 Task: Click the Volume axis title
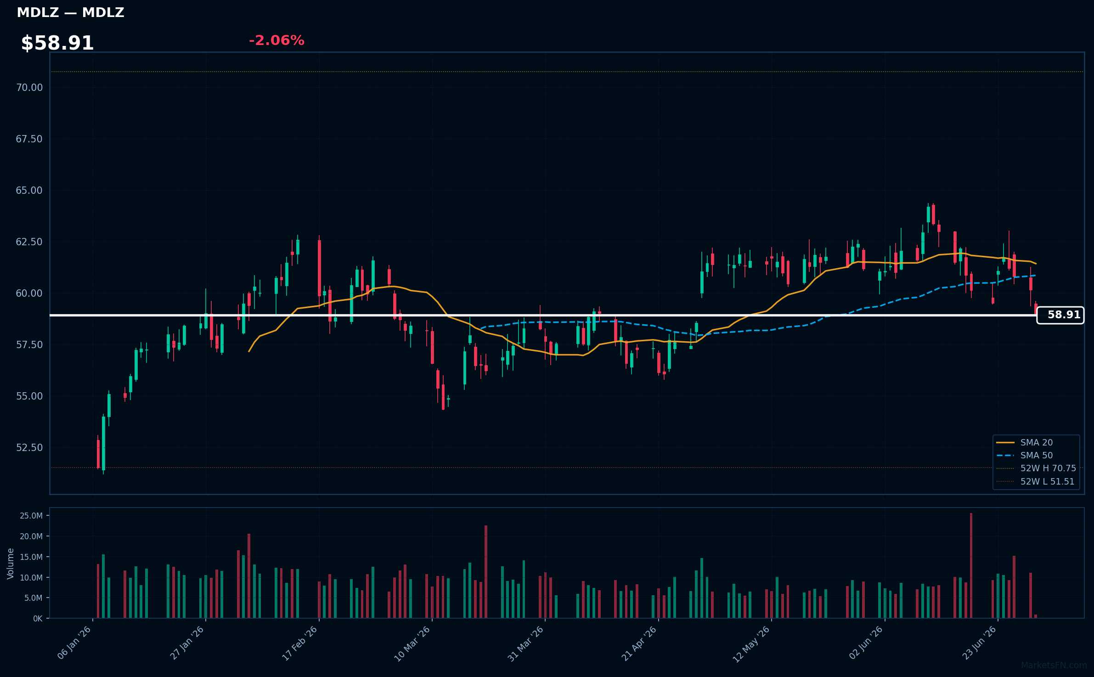click(10, 564)
